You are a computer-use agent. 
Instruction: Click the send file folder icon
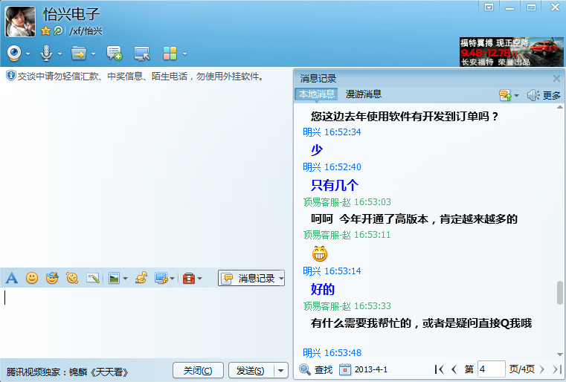pyautogui.click(x=78, y=53)
